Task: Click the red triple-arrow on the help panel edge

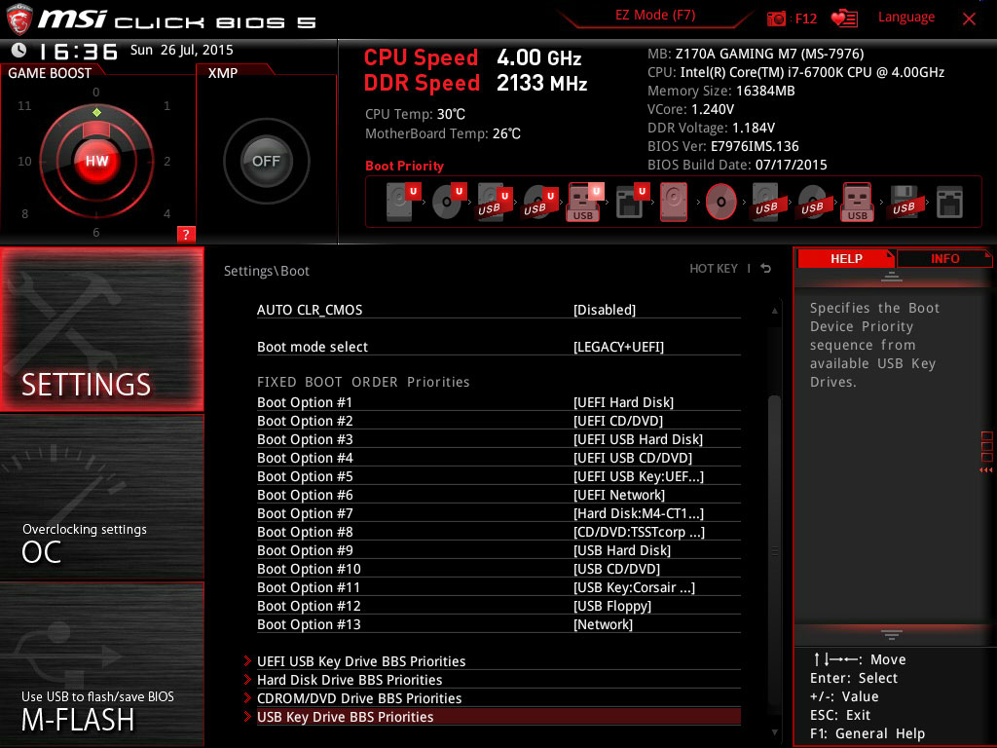Action: 985,470
